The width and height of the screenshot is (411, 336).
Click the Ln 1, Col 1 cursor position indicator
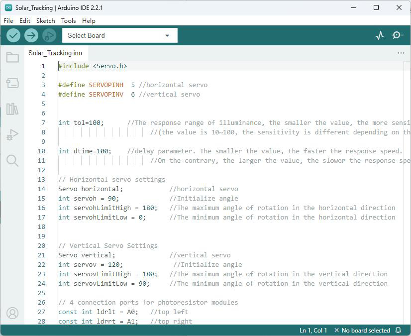pos(313,330)
